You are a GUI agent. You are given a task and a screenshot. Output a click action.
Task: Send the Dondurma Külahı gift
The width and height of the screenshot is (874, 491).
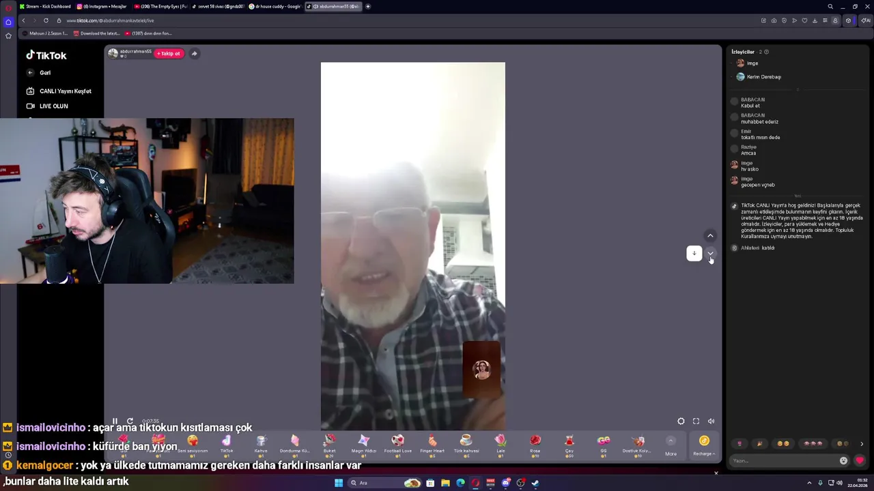pos(295,444)
